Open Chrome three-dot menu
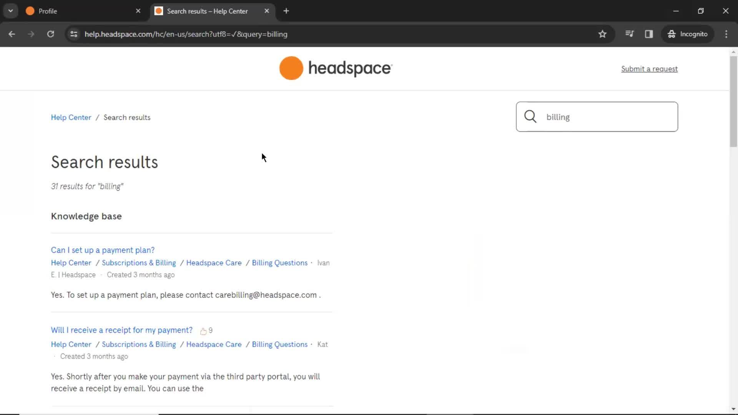The width and height of the screenshot is (738, 415). pos(726,34)
